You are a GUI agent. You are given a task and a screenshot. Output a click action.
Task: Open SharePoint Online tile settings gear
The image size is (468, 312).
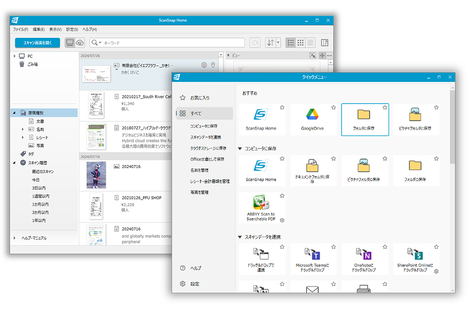click(436, 271)
